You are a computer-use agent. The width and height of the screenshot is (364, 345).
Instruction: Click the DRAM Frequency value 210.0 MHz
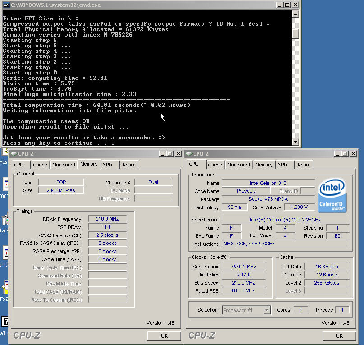(x=107, y=219)
